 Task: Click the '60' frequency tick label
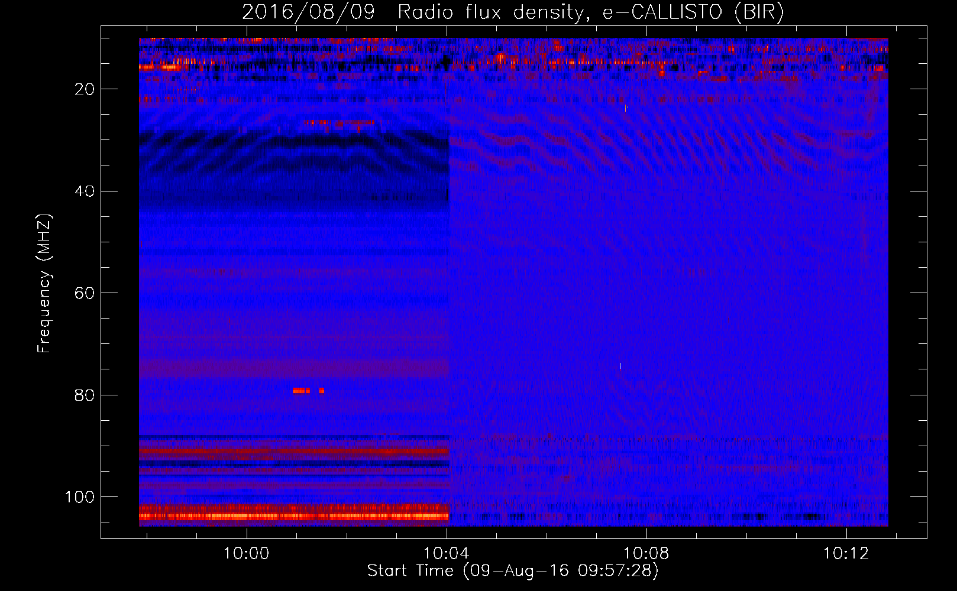pos(85,293)
